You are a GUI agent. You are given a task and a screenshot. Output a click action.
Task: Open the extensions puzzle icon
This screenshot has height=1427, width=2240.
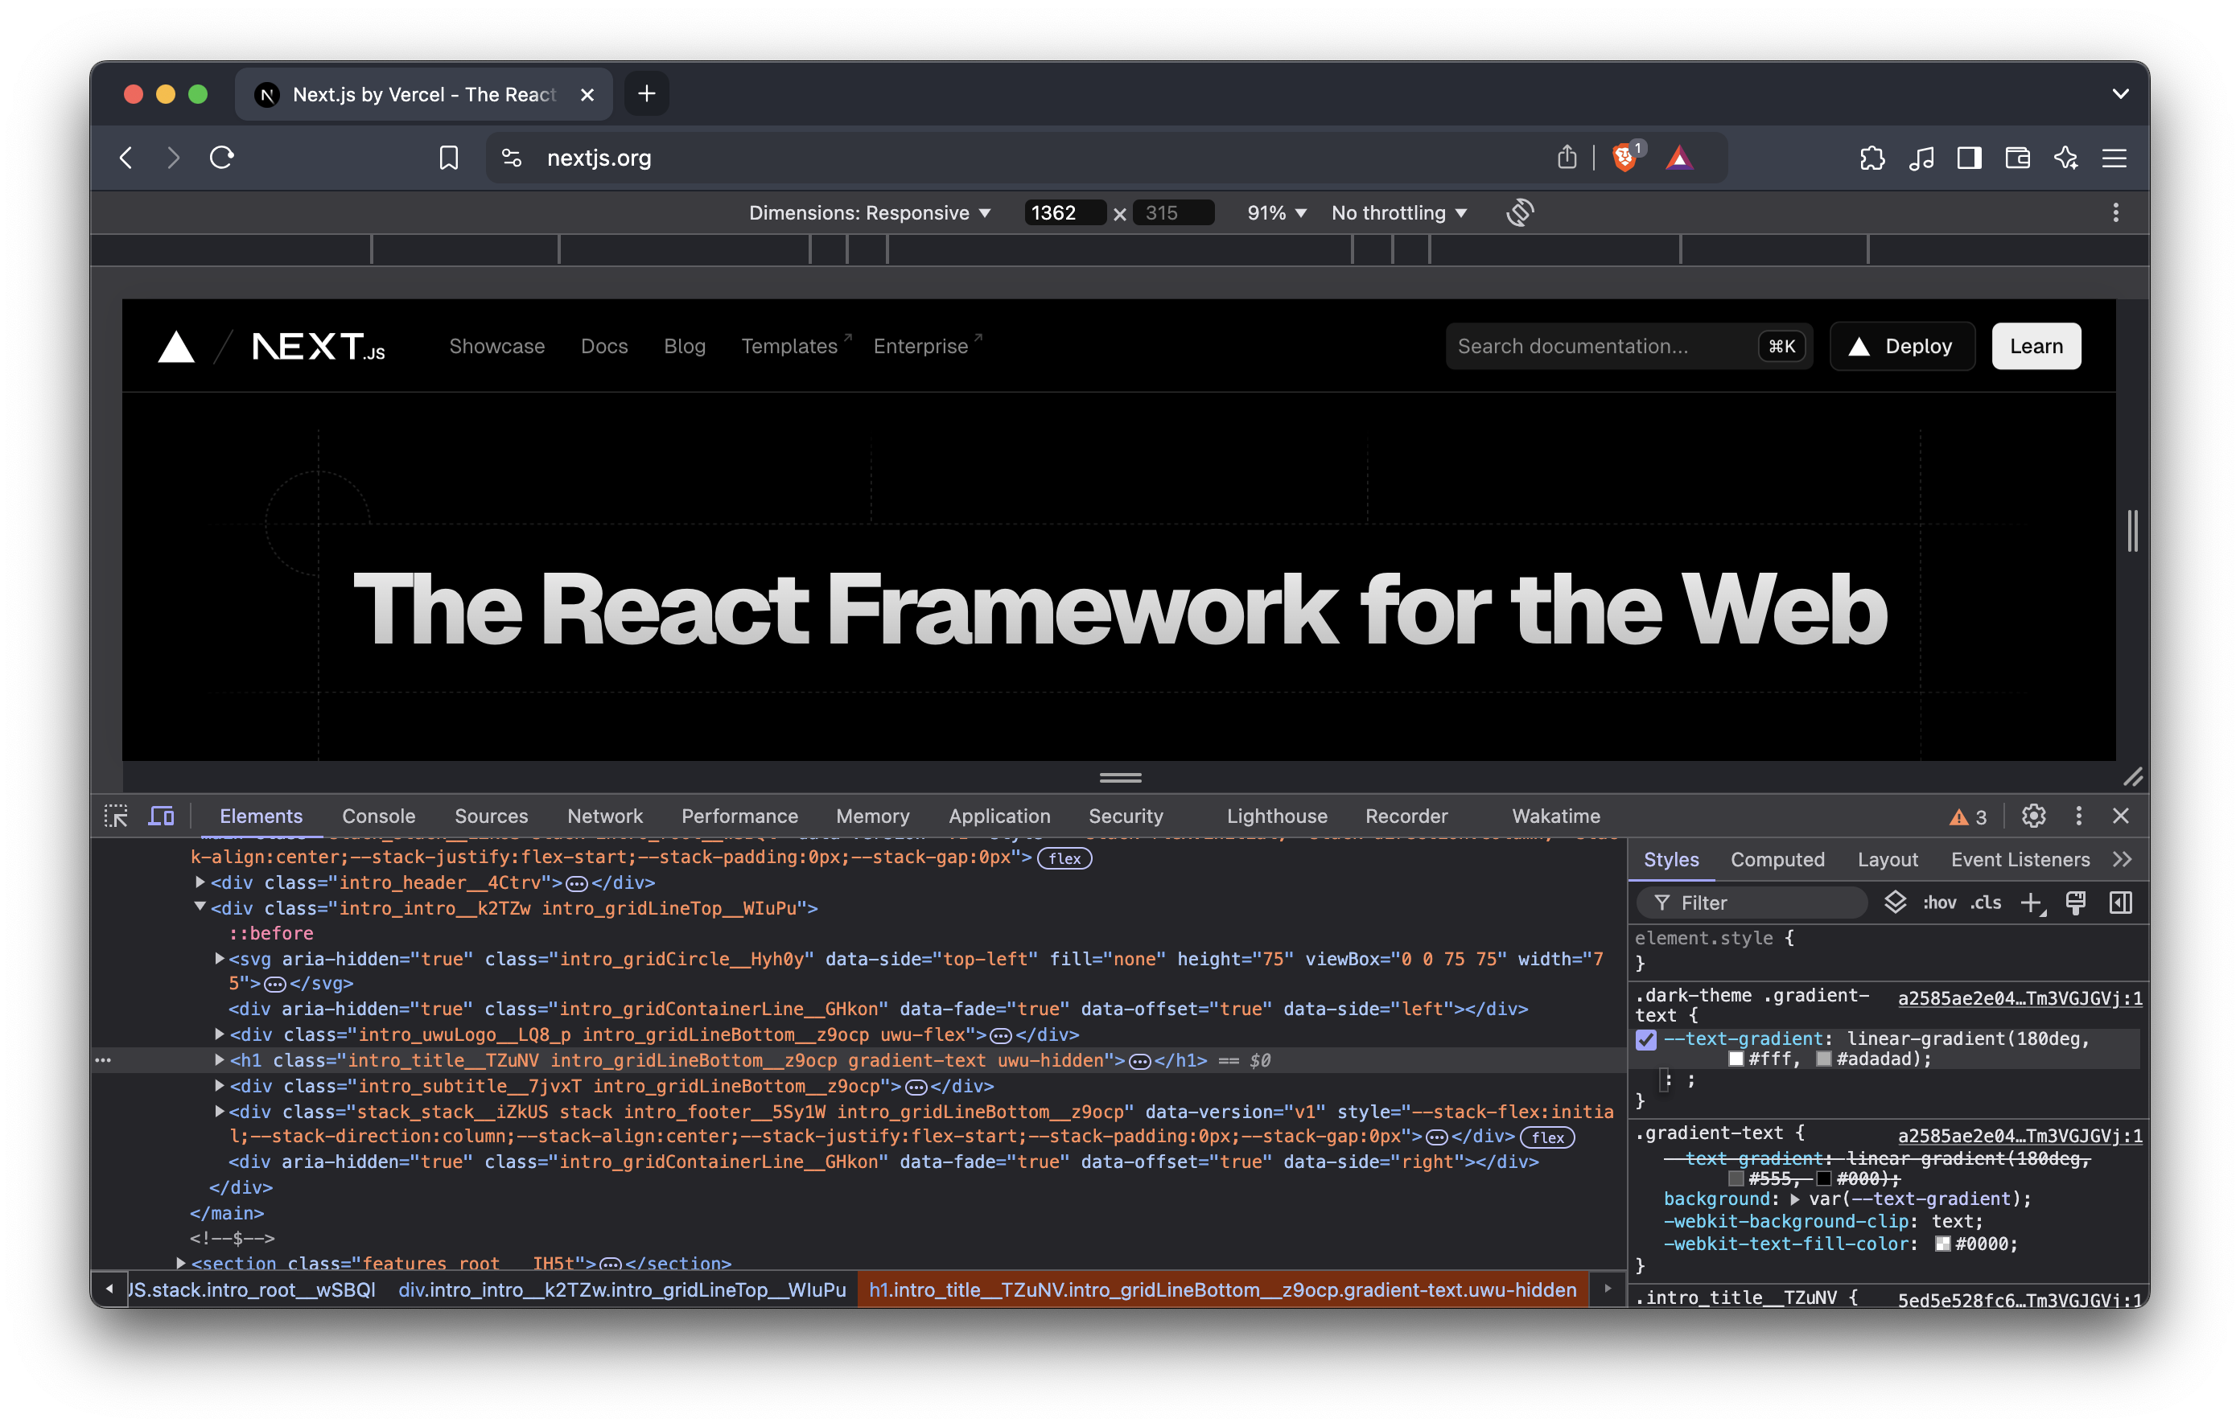1871,157
